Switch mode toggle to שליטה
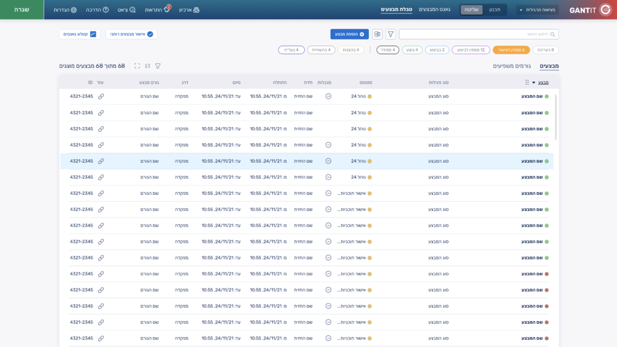This screenshot has width=617, height=347. [x=471, y=10]
